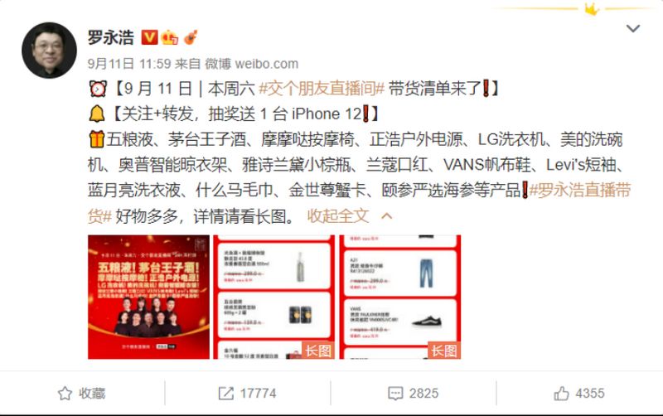Image resolution: width=663 pixels, height=416 pixels.
Task: Open the red promotional poster thumbnail
Action: click(148, 297)
